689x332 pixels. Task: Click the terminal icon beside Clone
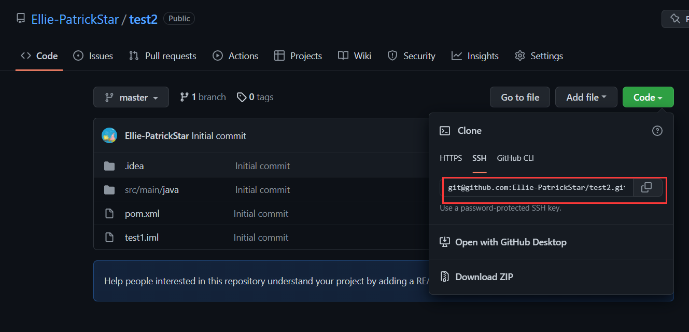pos(445,131)
